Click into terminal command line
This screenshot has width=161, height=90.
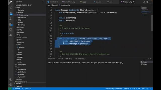click(x=86, y=63)
